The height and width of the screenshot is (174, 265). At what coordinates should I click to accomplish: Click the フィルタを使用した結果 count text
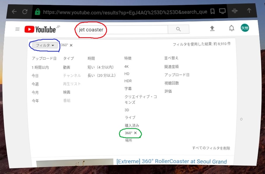click(x=202, y=44)
